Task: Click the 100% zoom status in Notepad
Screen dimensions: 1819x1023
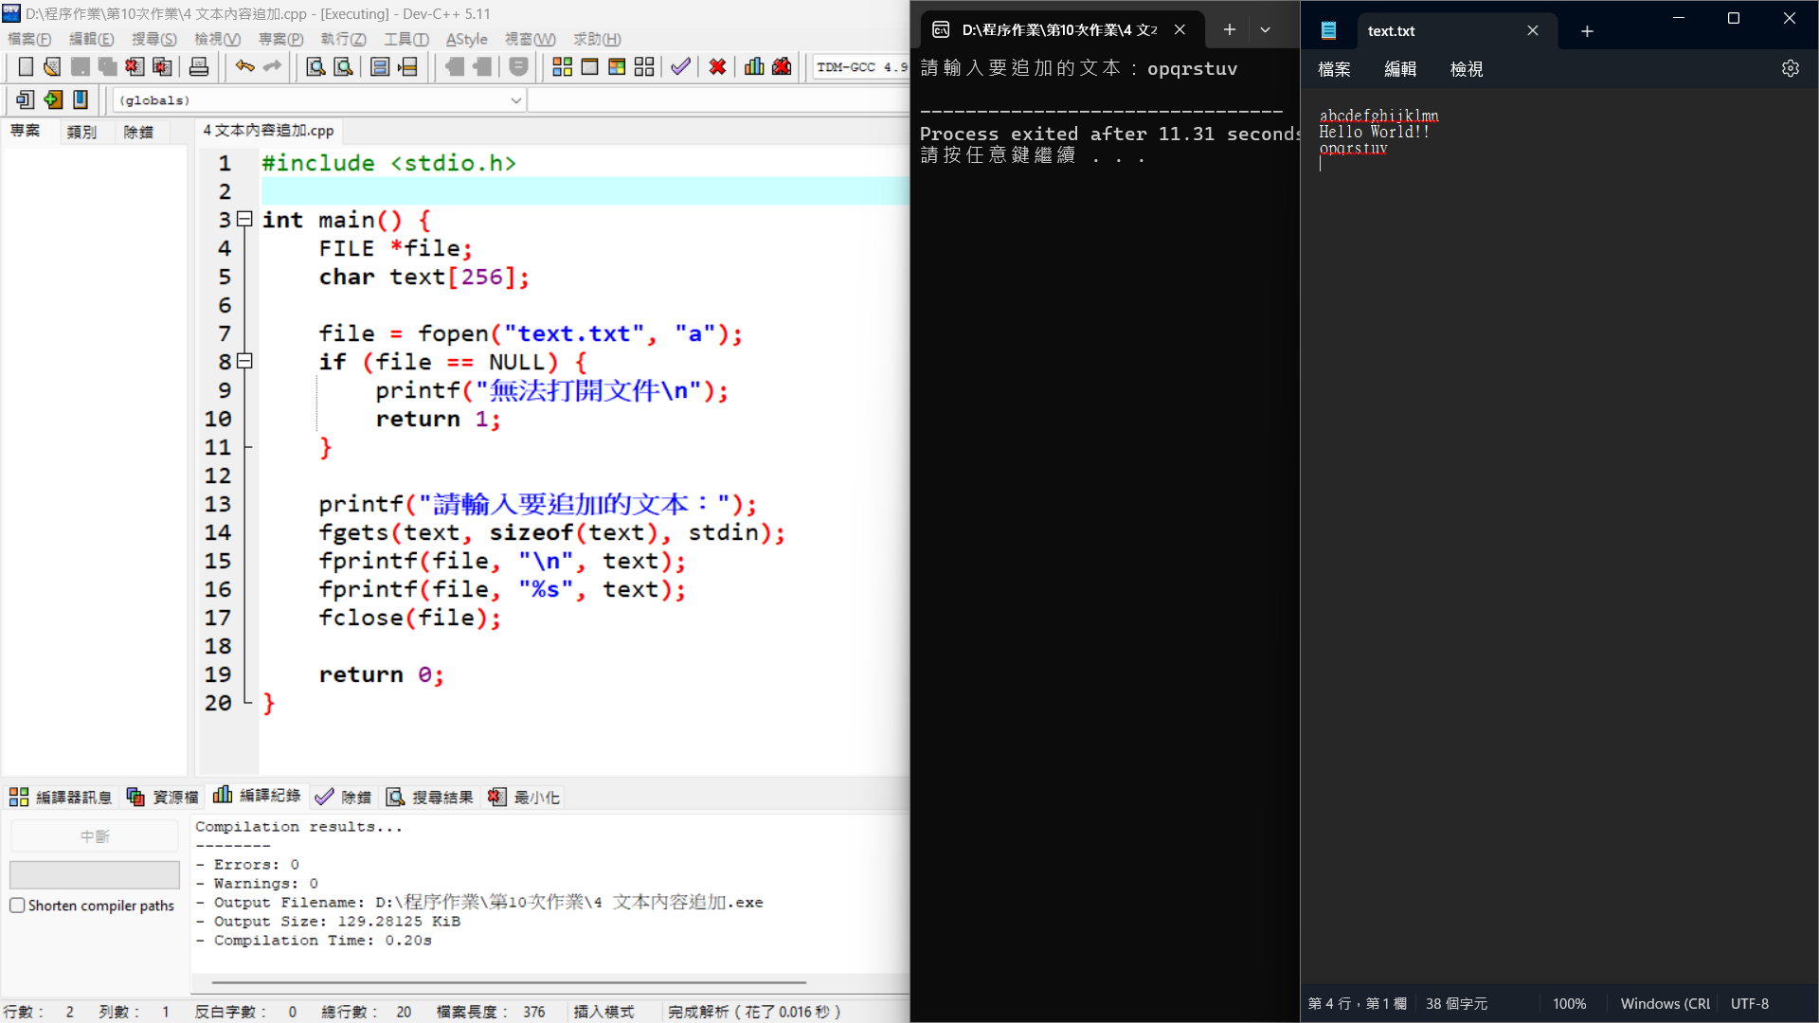Action: click(1569, 1004)
